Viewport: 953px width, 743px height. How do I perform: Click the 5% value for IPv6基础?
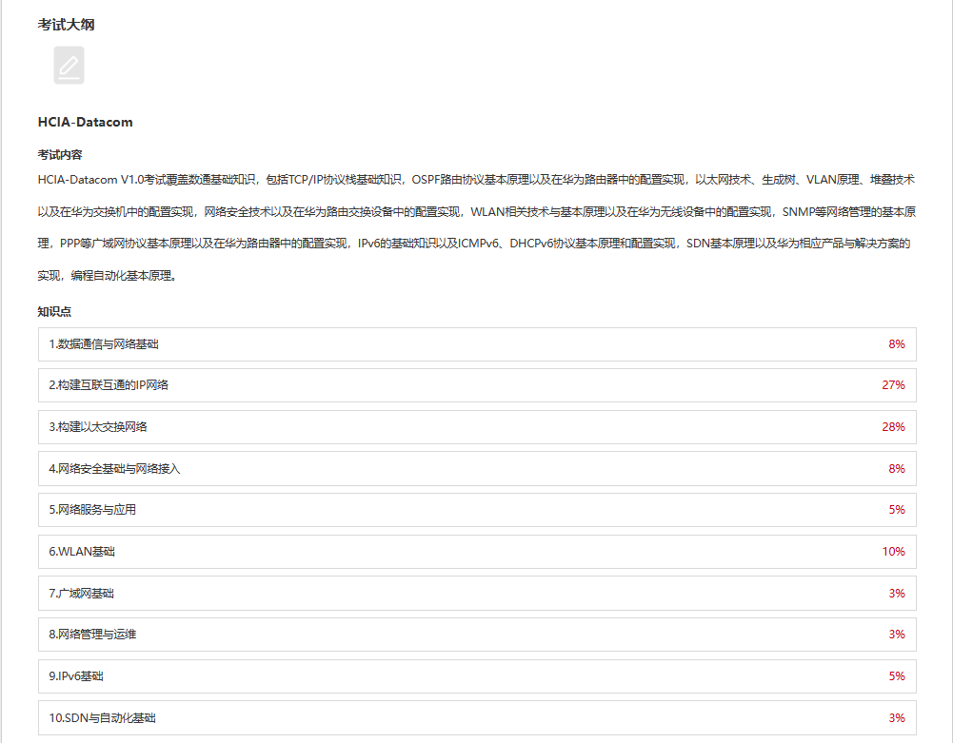[897, 676]
